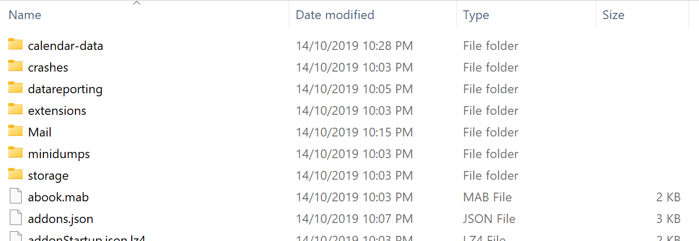Select the minidumps folder icon

pos(15,153)
